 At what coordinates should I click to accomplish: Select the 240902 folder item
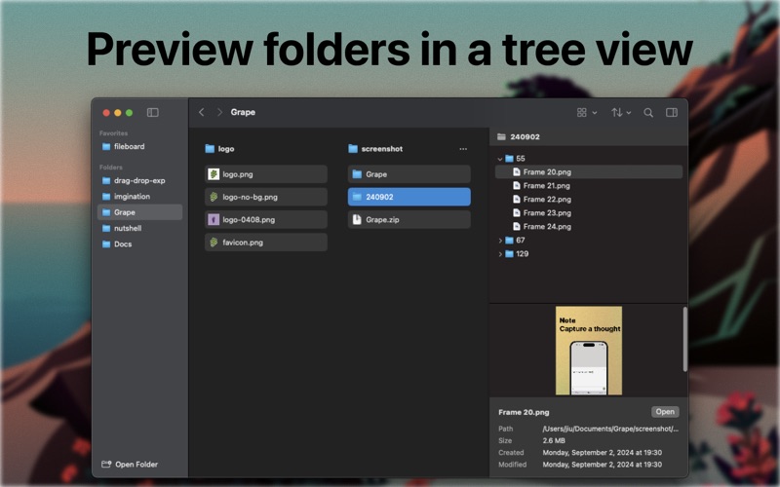point(409,197)
